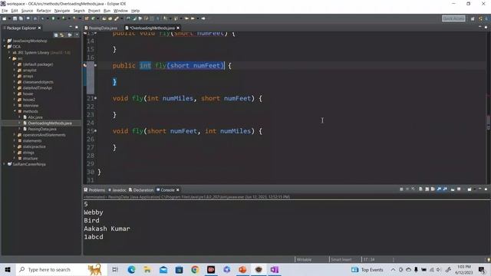Switch to the Javadoc tab

click(x=117, y=190)
